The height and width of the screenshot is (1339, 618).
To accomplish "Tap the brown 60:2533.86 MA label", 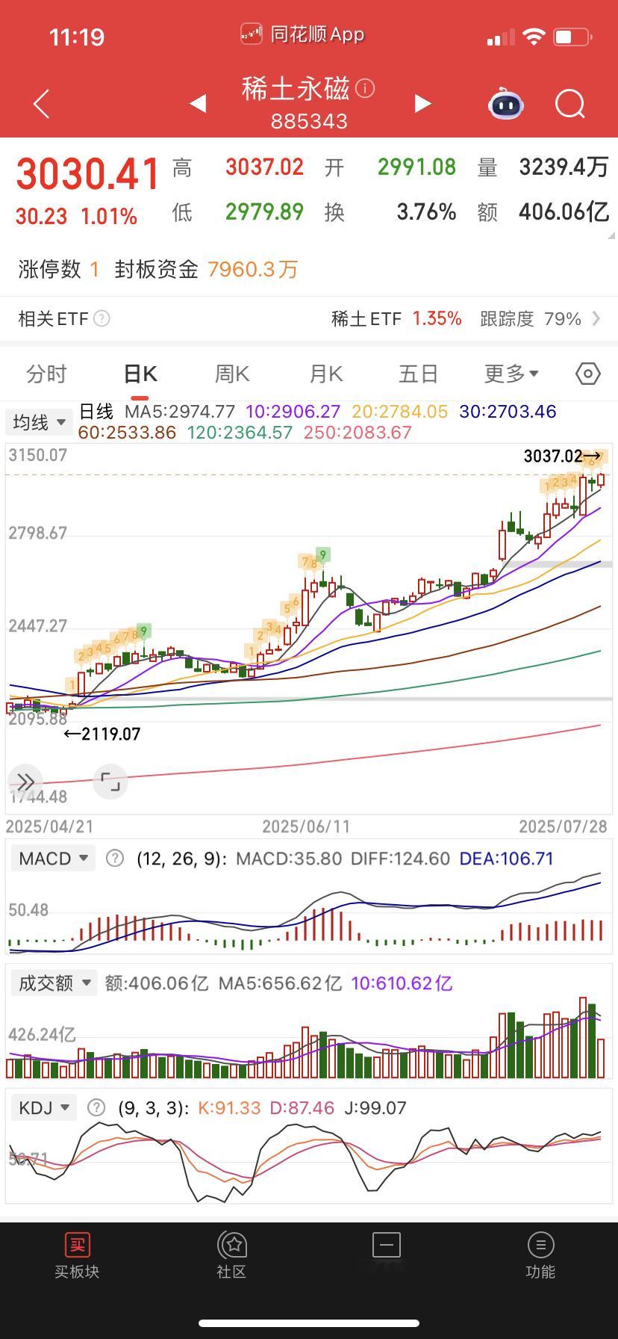I will [127, 433].
